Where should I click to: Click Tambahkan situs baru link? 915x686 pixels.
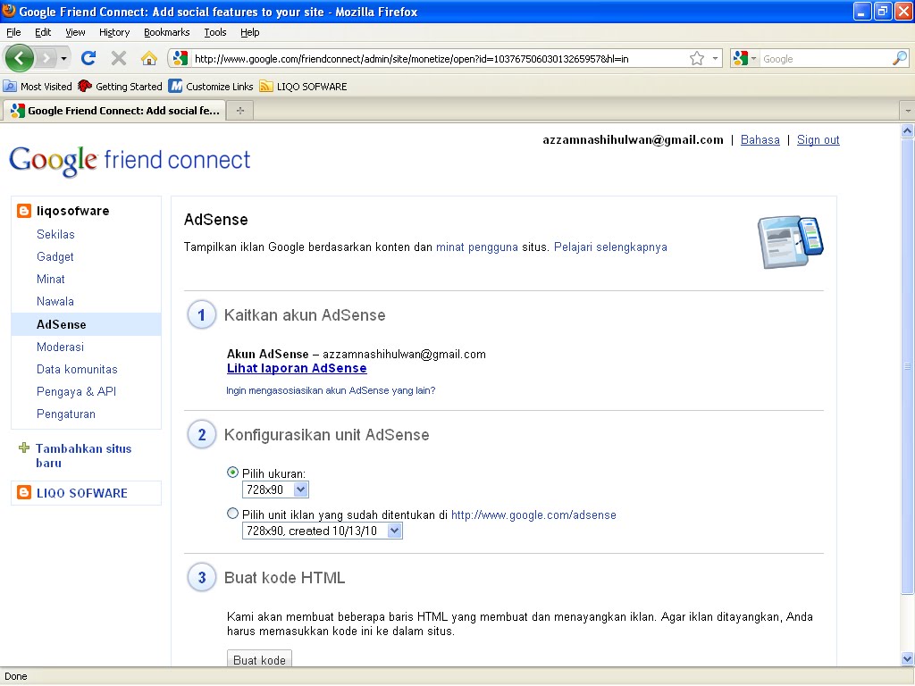pos(83,456)
